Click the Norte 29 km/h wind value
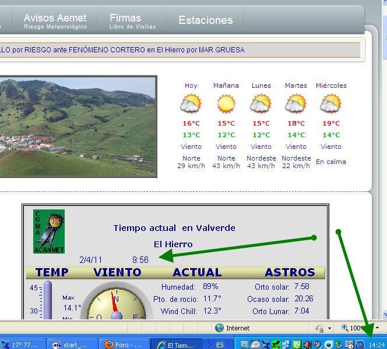The image size is (387, 349). (191, 162)
